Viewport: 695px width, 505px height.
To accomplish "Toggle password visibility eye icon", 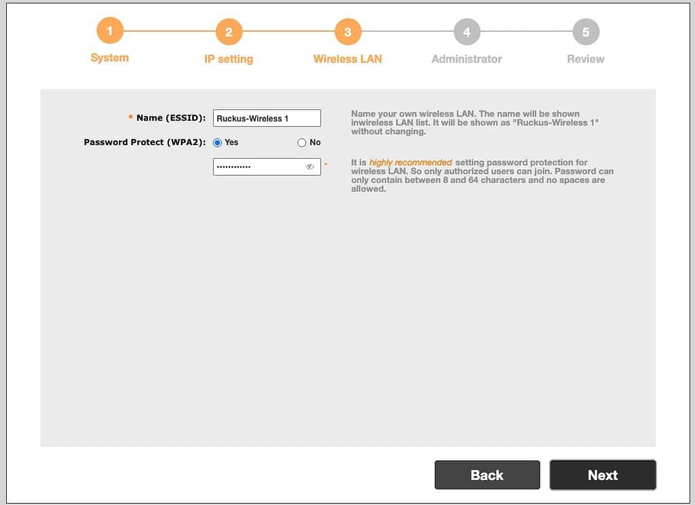I will (x=309, y=167).
